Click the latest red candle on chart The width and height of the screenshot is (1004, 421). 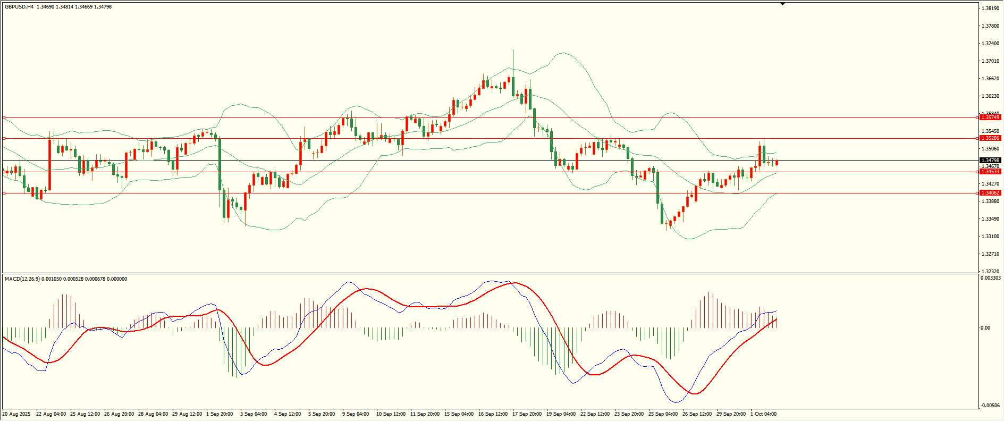click(777, 163)
